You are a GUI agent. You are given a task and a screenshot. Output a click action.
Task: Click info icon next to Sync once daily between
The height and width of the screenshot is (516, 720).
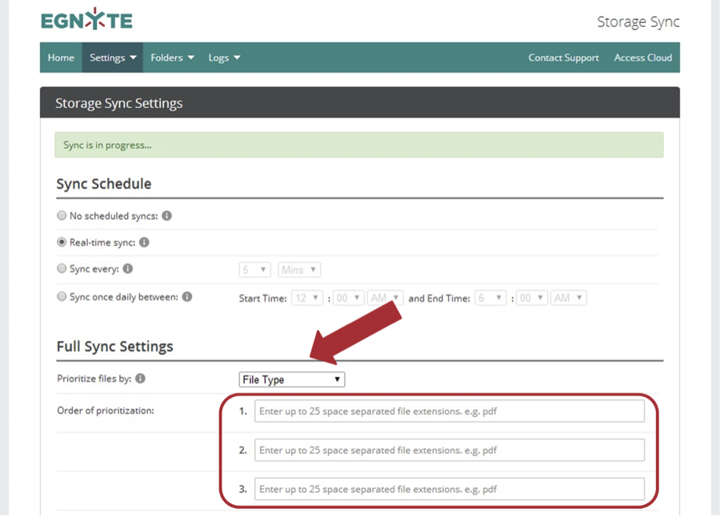[187, 296]
